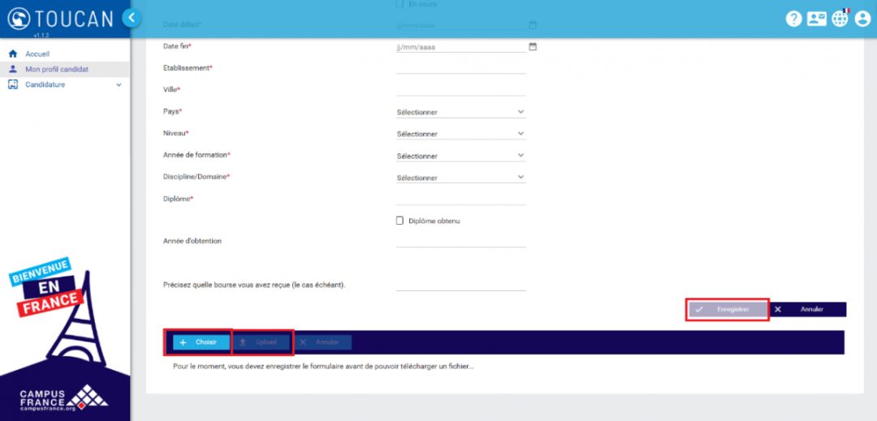Click the help question mark icon
The height and width of the screenshot is (421, 877).
[x=793, y=19]
